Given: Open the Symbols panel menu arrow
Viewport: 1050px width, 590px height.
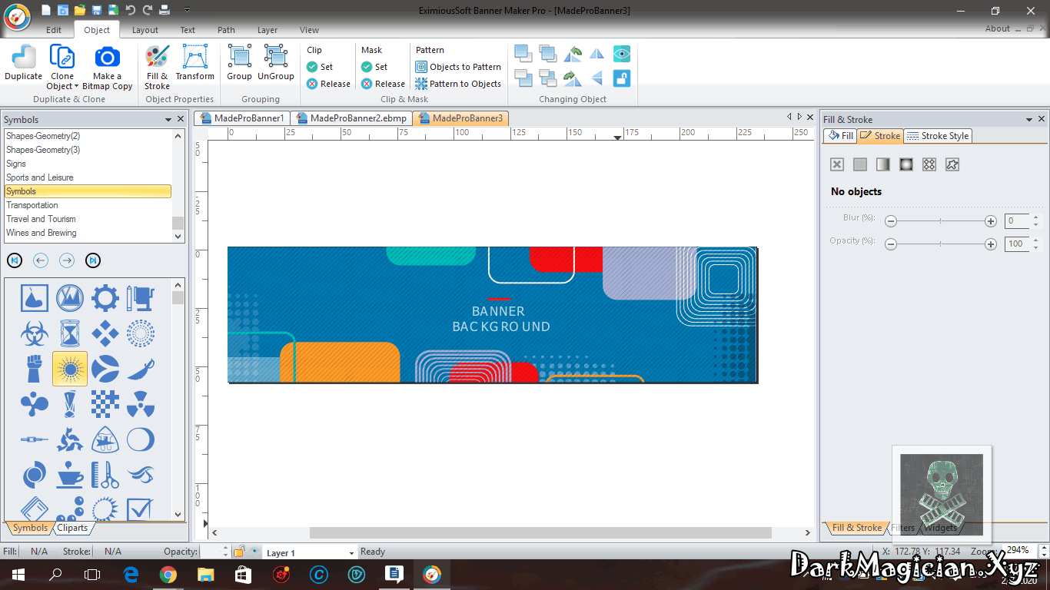Looking at the screenshot, I should click(x=168, y=120).
